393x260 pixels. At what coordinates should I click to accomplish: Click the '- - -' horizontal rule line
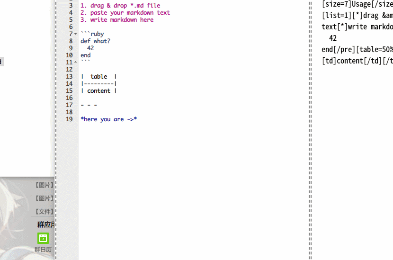tap(89, 105)
